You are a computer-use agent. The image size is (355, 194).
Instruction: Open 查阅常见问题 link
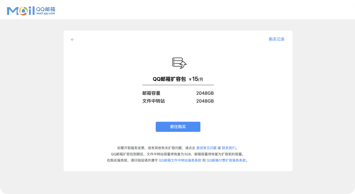point(206,148)
